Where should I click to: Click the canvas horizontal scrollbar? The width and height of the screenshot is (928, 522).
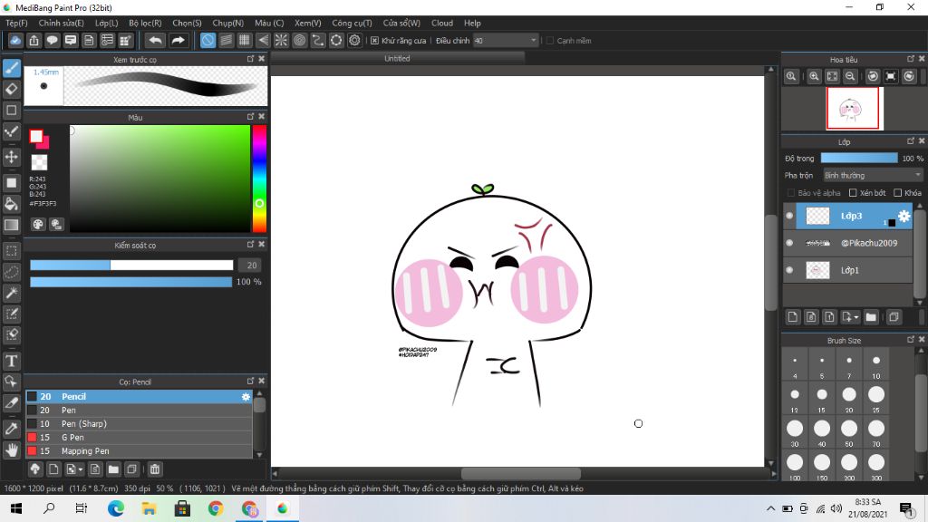[x=521, y=473]
